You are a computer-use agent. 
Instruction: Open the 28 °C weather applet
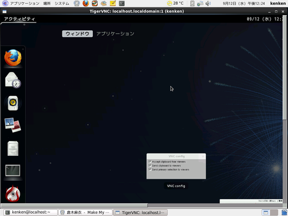pyautogui.click(x=175, y=3)
